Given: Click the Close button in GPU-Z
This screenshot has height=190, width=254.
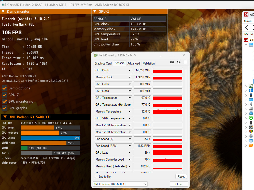Looking at the screenshot, I should point(179,184).
